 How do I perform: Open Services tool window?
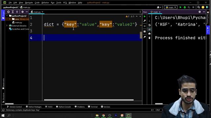105,107
